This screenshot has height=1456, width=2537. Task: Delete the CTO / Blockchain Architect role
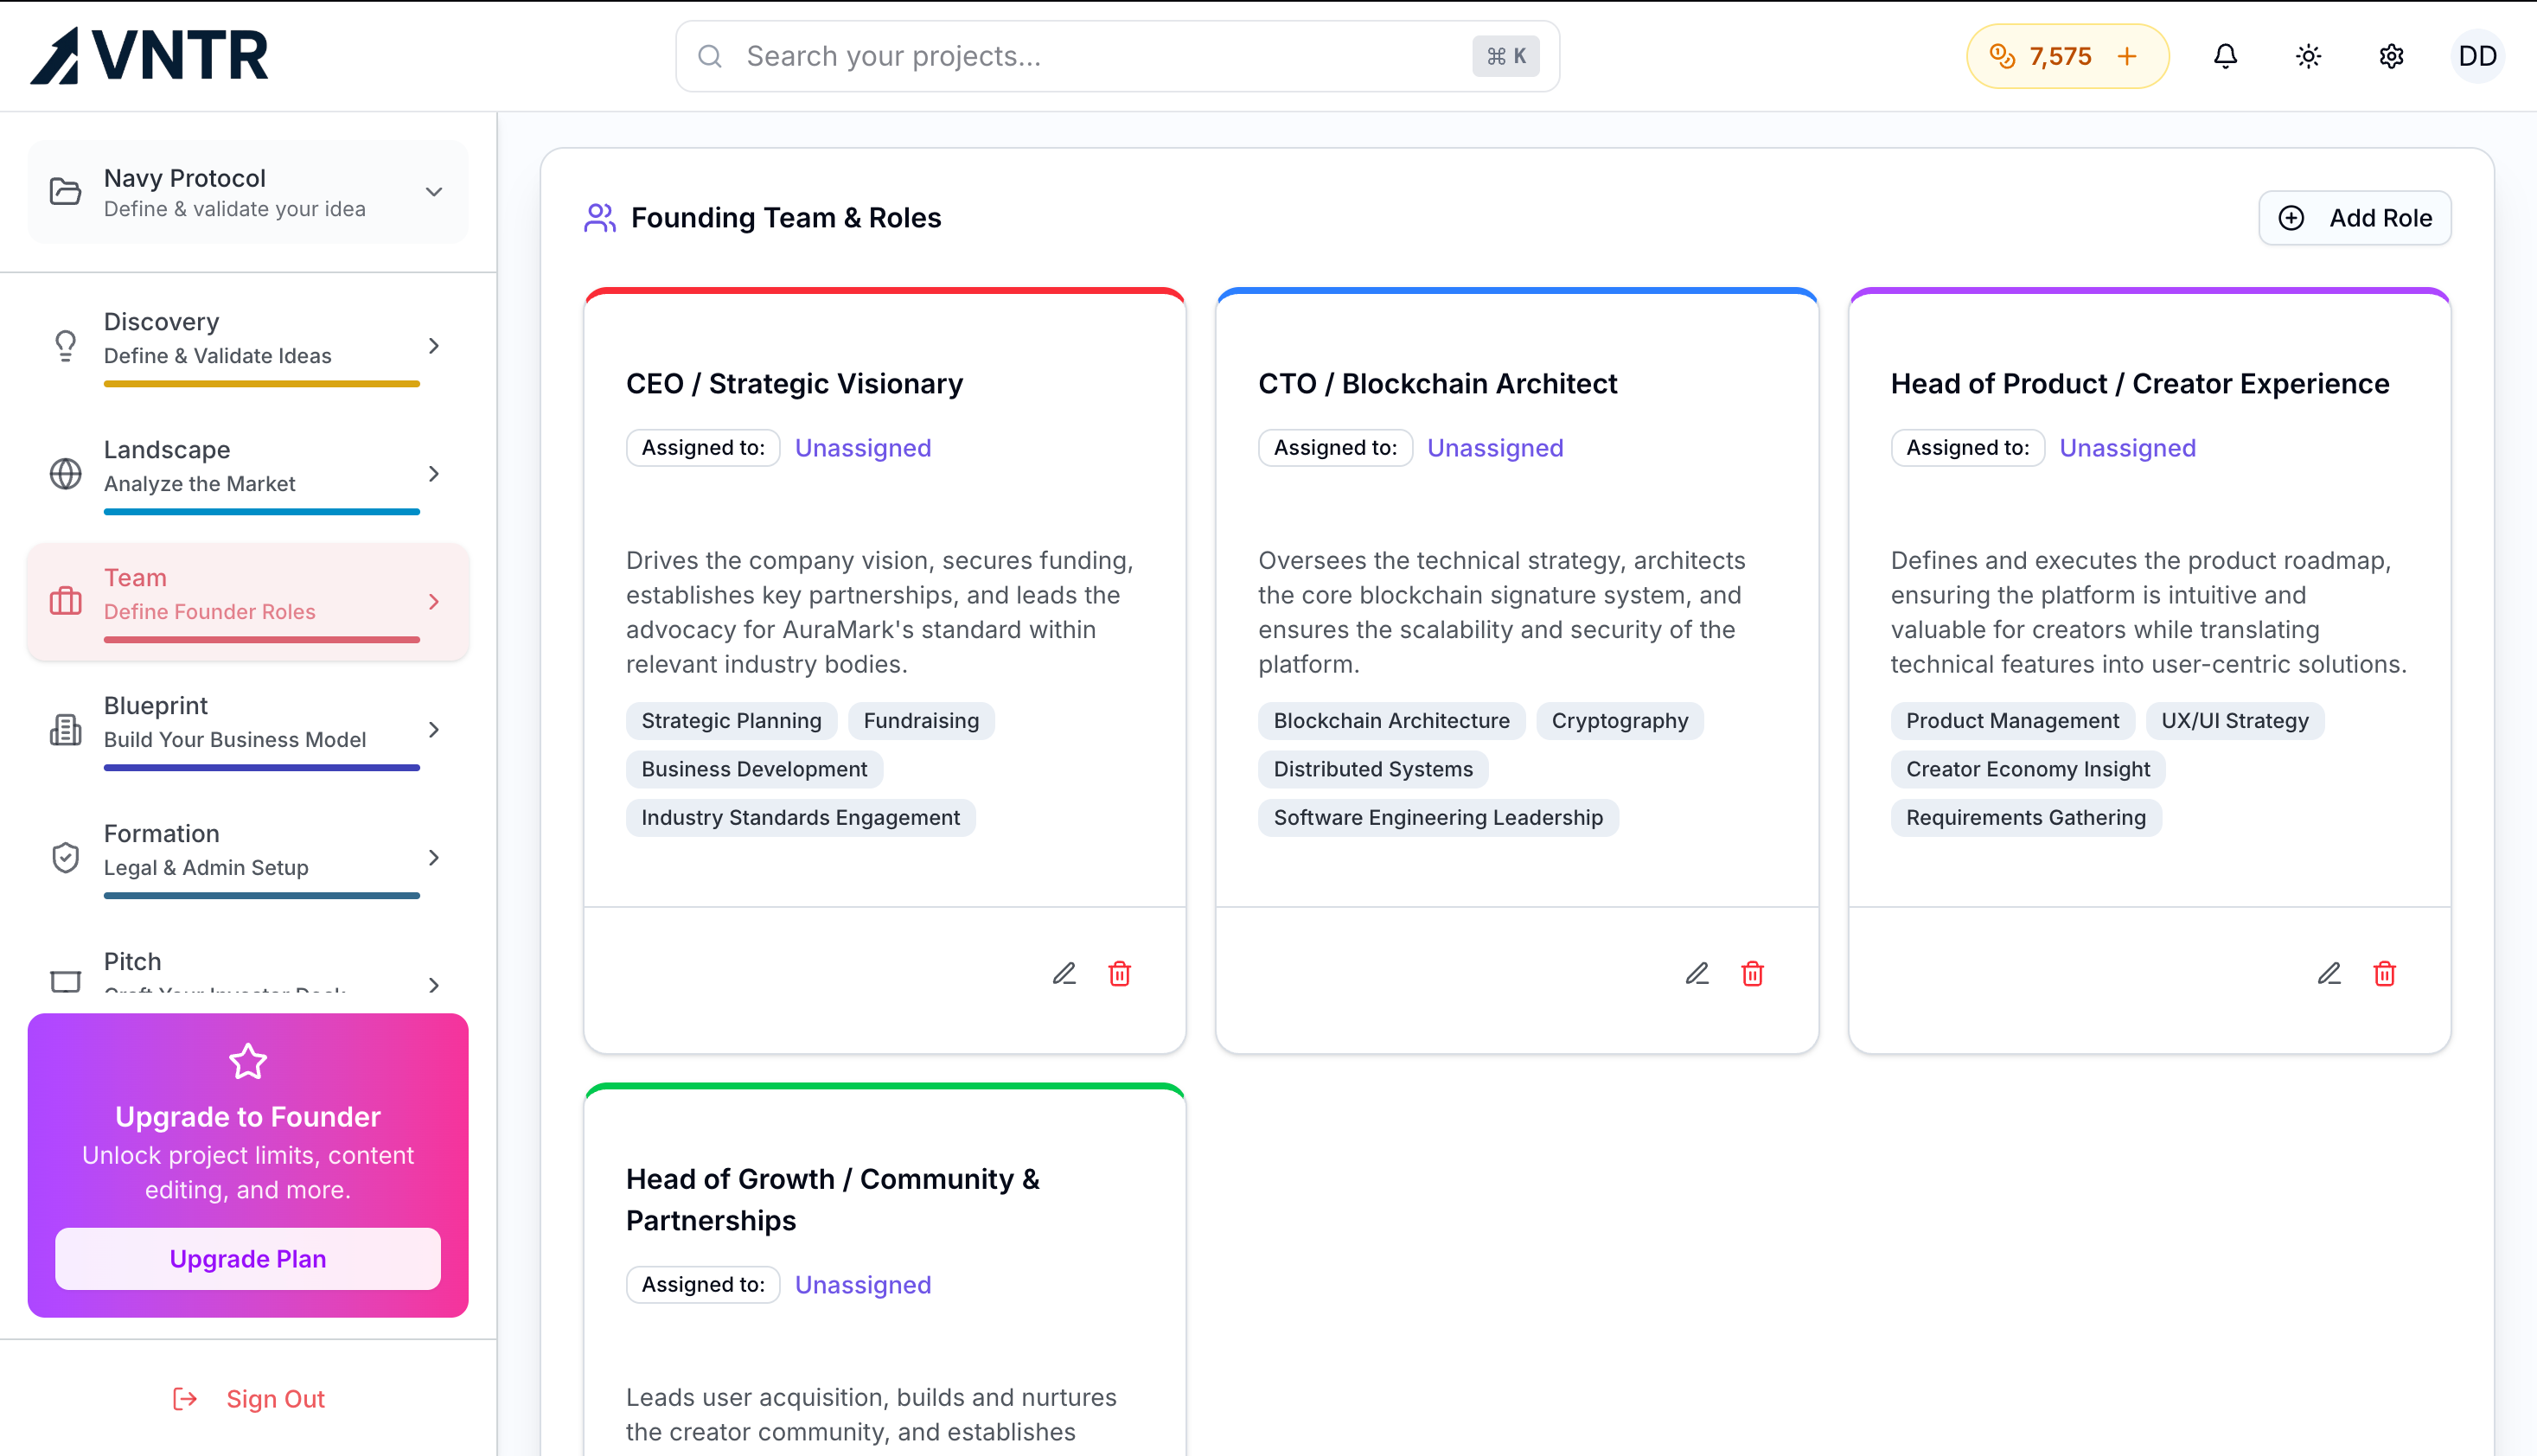pyautogui.click(x=1752, y=973)
